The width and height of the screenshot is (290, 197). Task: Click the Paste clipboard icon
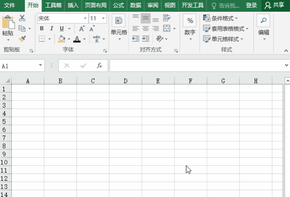coord(8,22)
